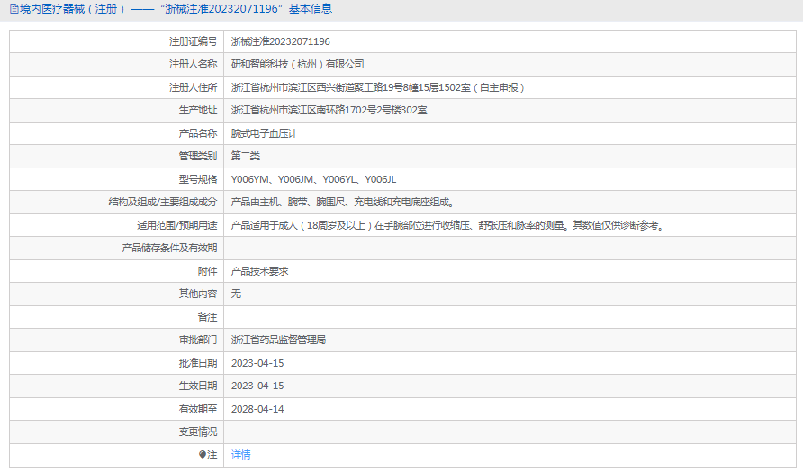Click registrant name 研和智能科技（杭州）有限公司
Viewport: 803px width, 472px height.
(x=298, y=64)
